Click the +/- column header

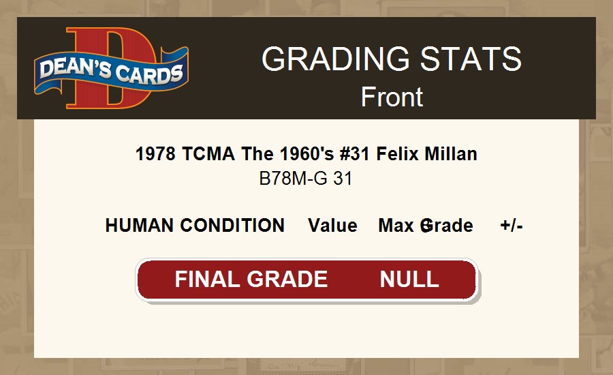tap(512, 226)
